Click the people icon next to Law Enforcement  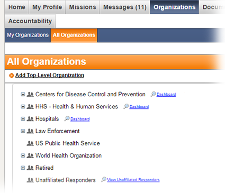click(x=30, y=131)
